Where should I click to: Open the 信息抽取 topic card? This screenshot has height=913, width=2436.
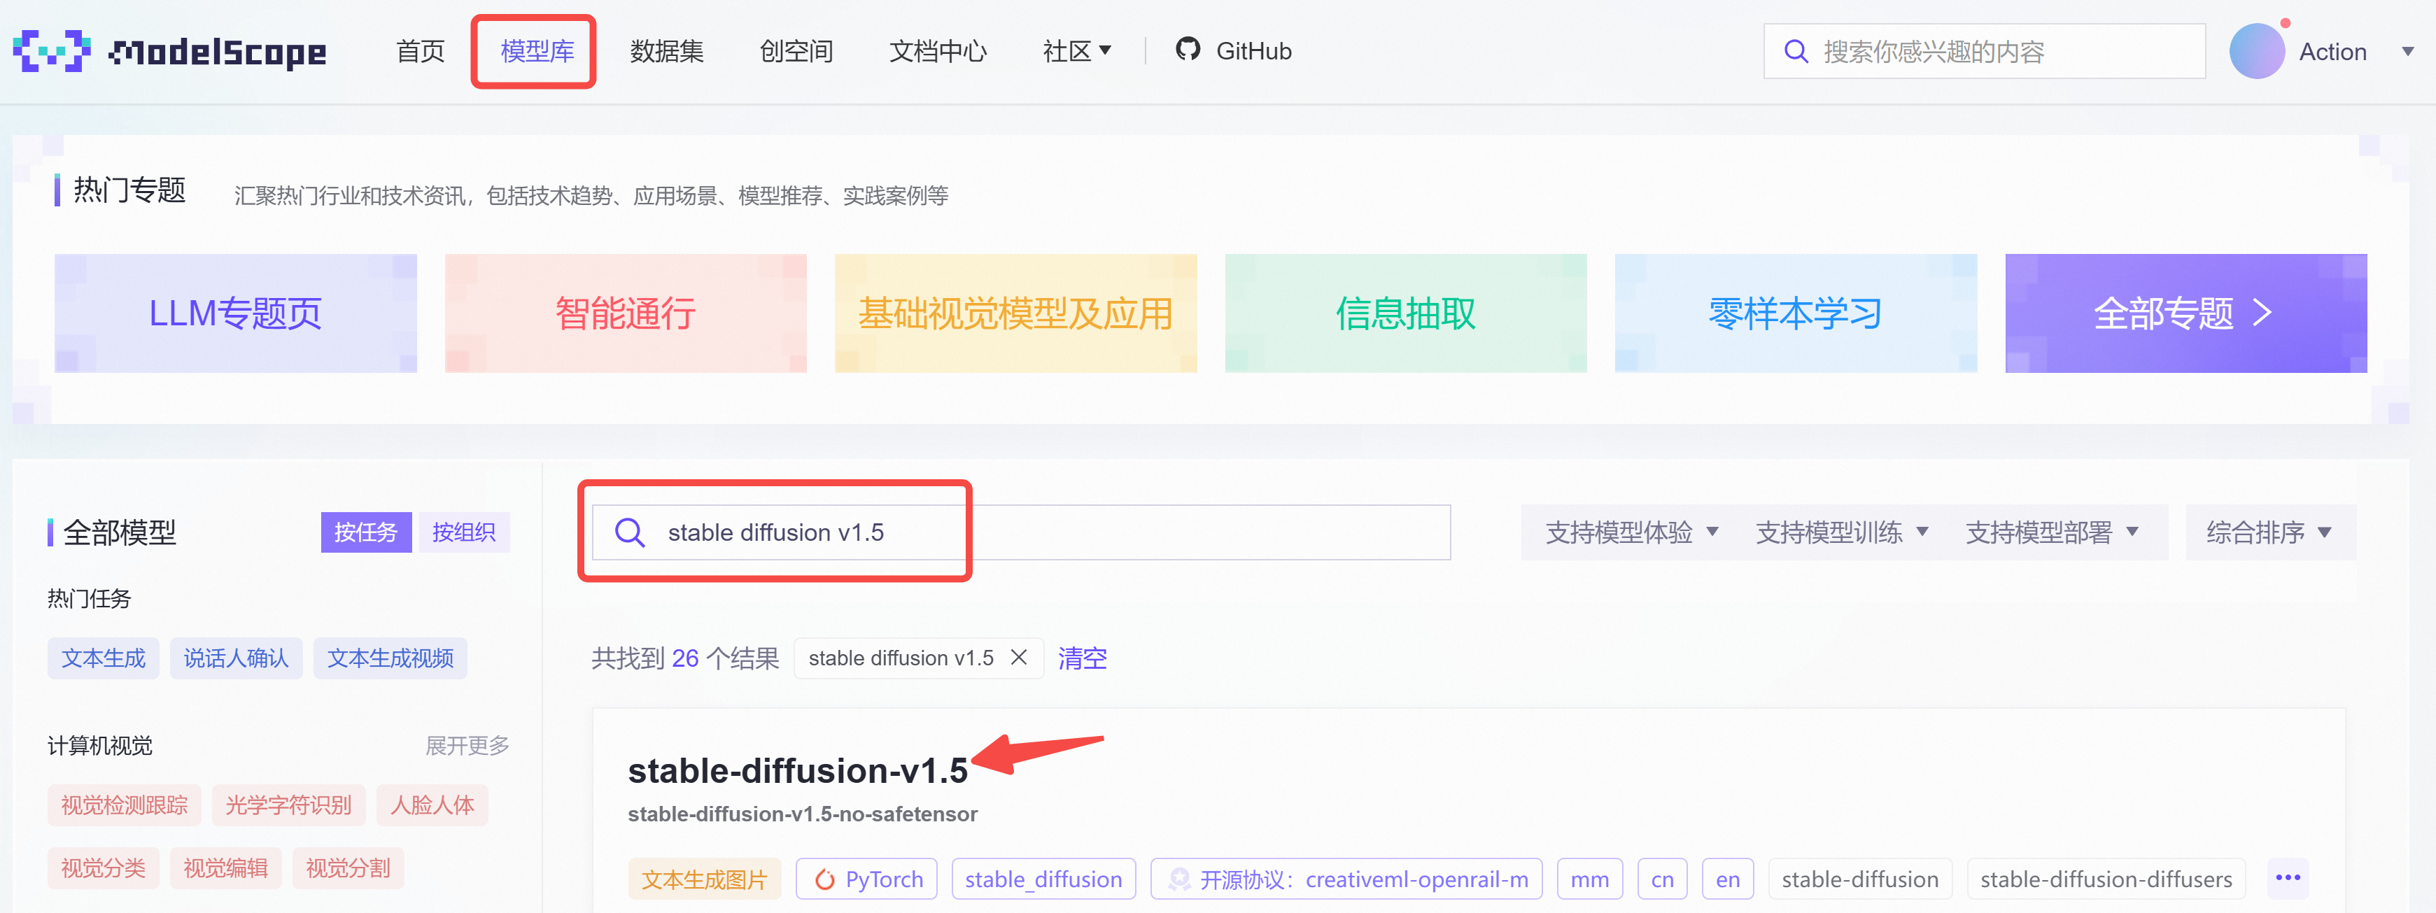[x=1405, y=313]
